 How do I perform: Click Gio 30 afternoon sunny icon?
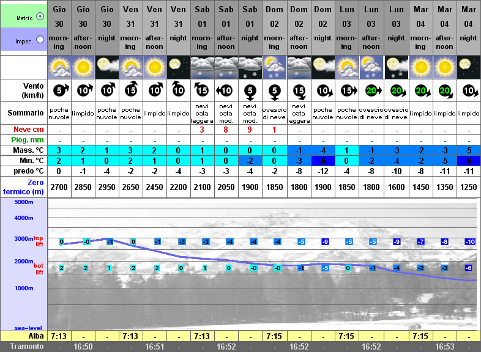tap(83, 67)
